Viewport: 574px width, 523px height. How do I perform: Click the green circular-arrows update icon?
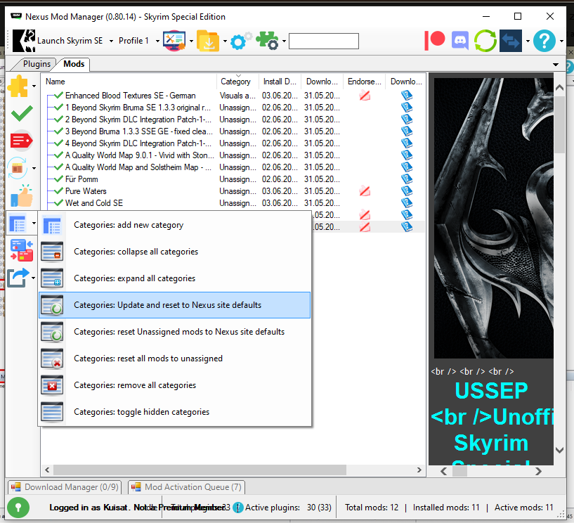coord(485,40)
